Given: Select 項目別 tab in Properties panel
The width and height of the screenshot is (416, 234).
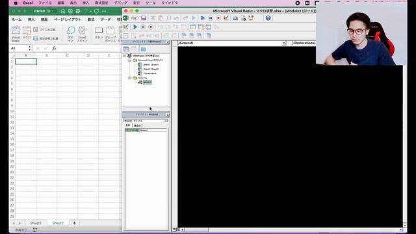Looking at the screenshot, I should (137, 125).
